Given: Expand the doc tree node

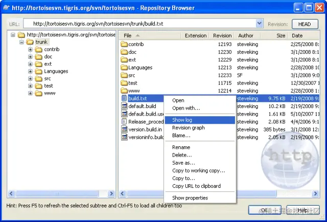Looking at the screenshot, I should 30,57.
